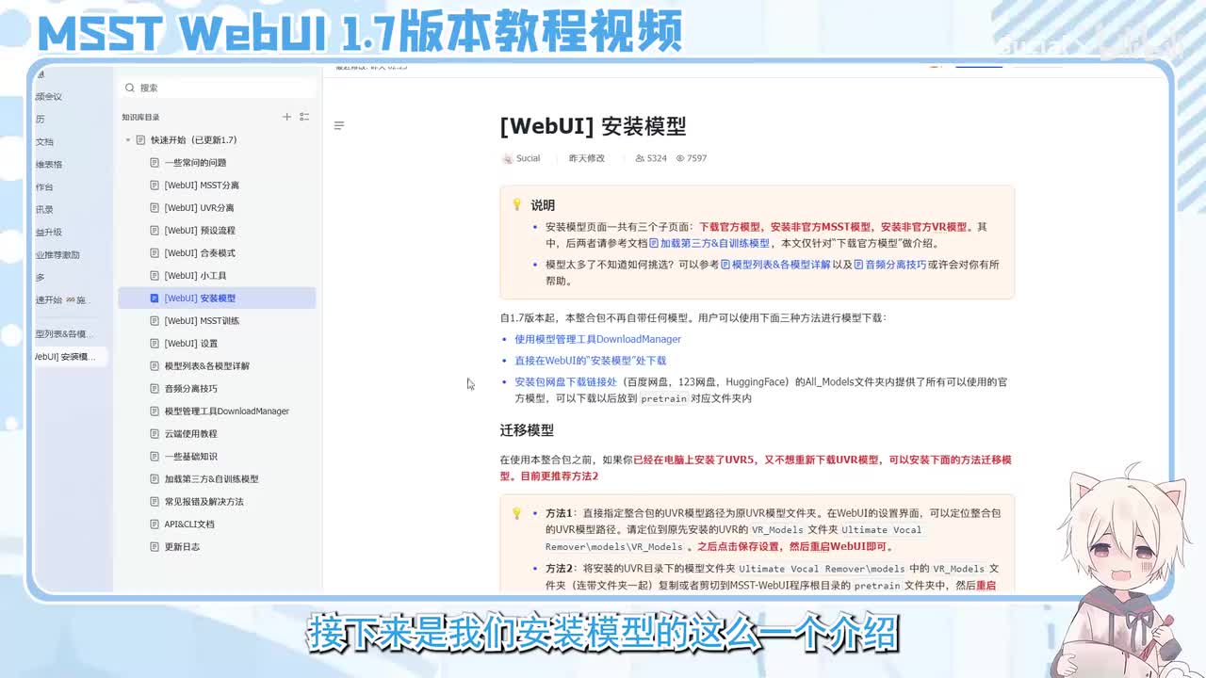1206x678 pixels.
Task: Click document icon beside 常见报错及解决方法
Action: point(155,502)
